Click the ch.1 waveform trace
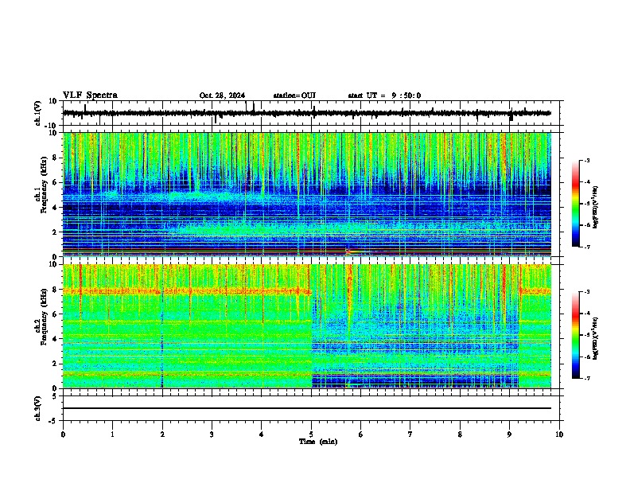 click(x=306, y=113)
